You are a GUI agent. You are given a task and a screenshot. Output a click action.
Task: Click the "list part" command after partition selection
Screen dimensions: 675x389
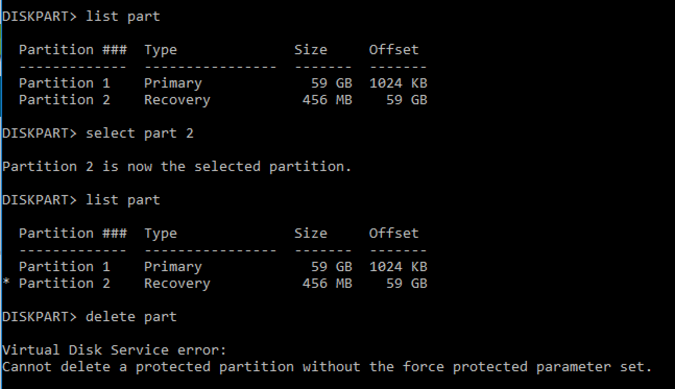pyautogui.click(x=123, y=200)
